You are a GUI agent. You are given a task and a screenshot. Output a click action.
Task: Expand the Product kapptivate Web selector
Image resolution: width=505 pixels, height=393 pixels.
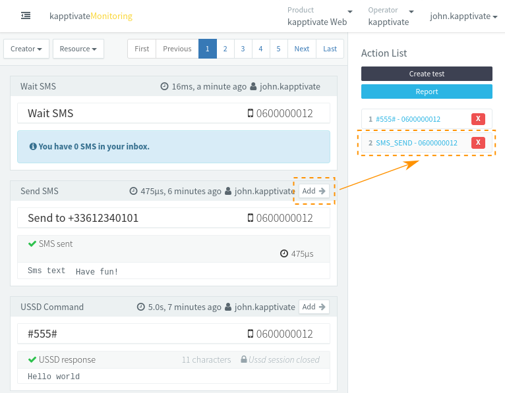point(320,16)
